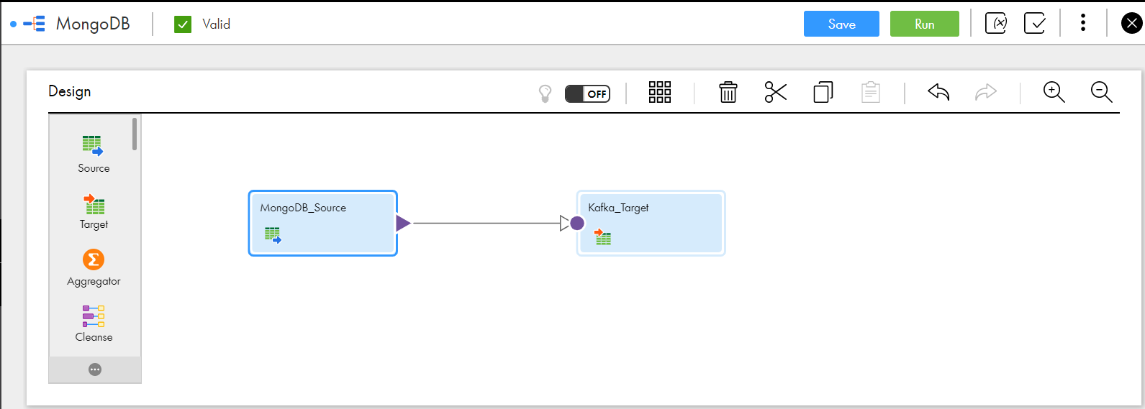Open the parameters panel icon
Image resolution: width=1145 pixels, height=409 pixels.
click(x=996, y=24)
